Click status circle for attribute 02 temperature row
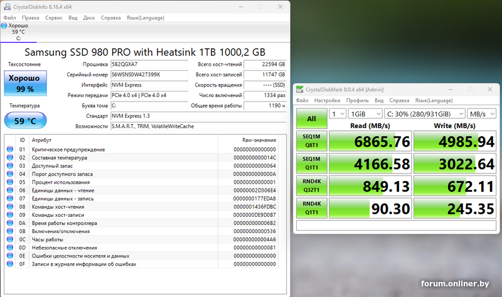This screenshot has width=502, height=297. tap(10, 157)
